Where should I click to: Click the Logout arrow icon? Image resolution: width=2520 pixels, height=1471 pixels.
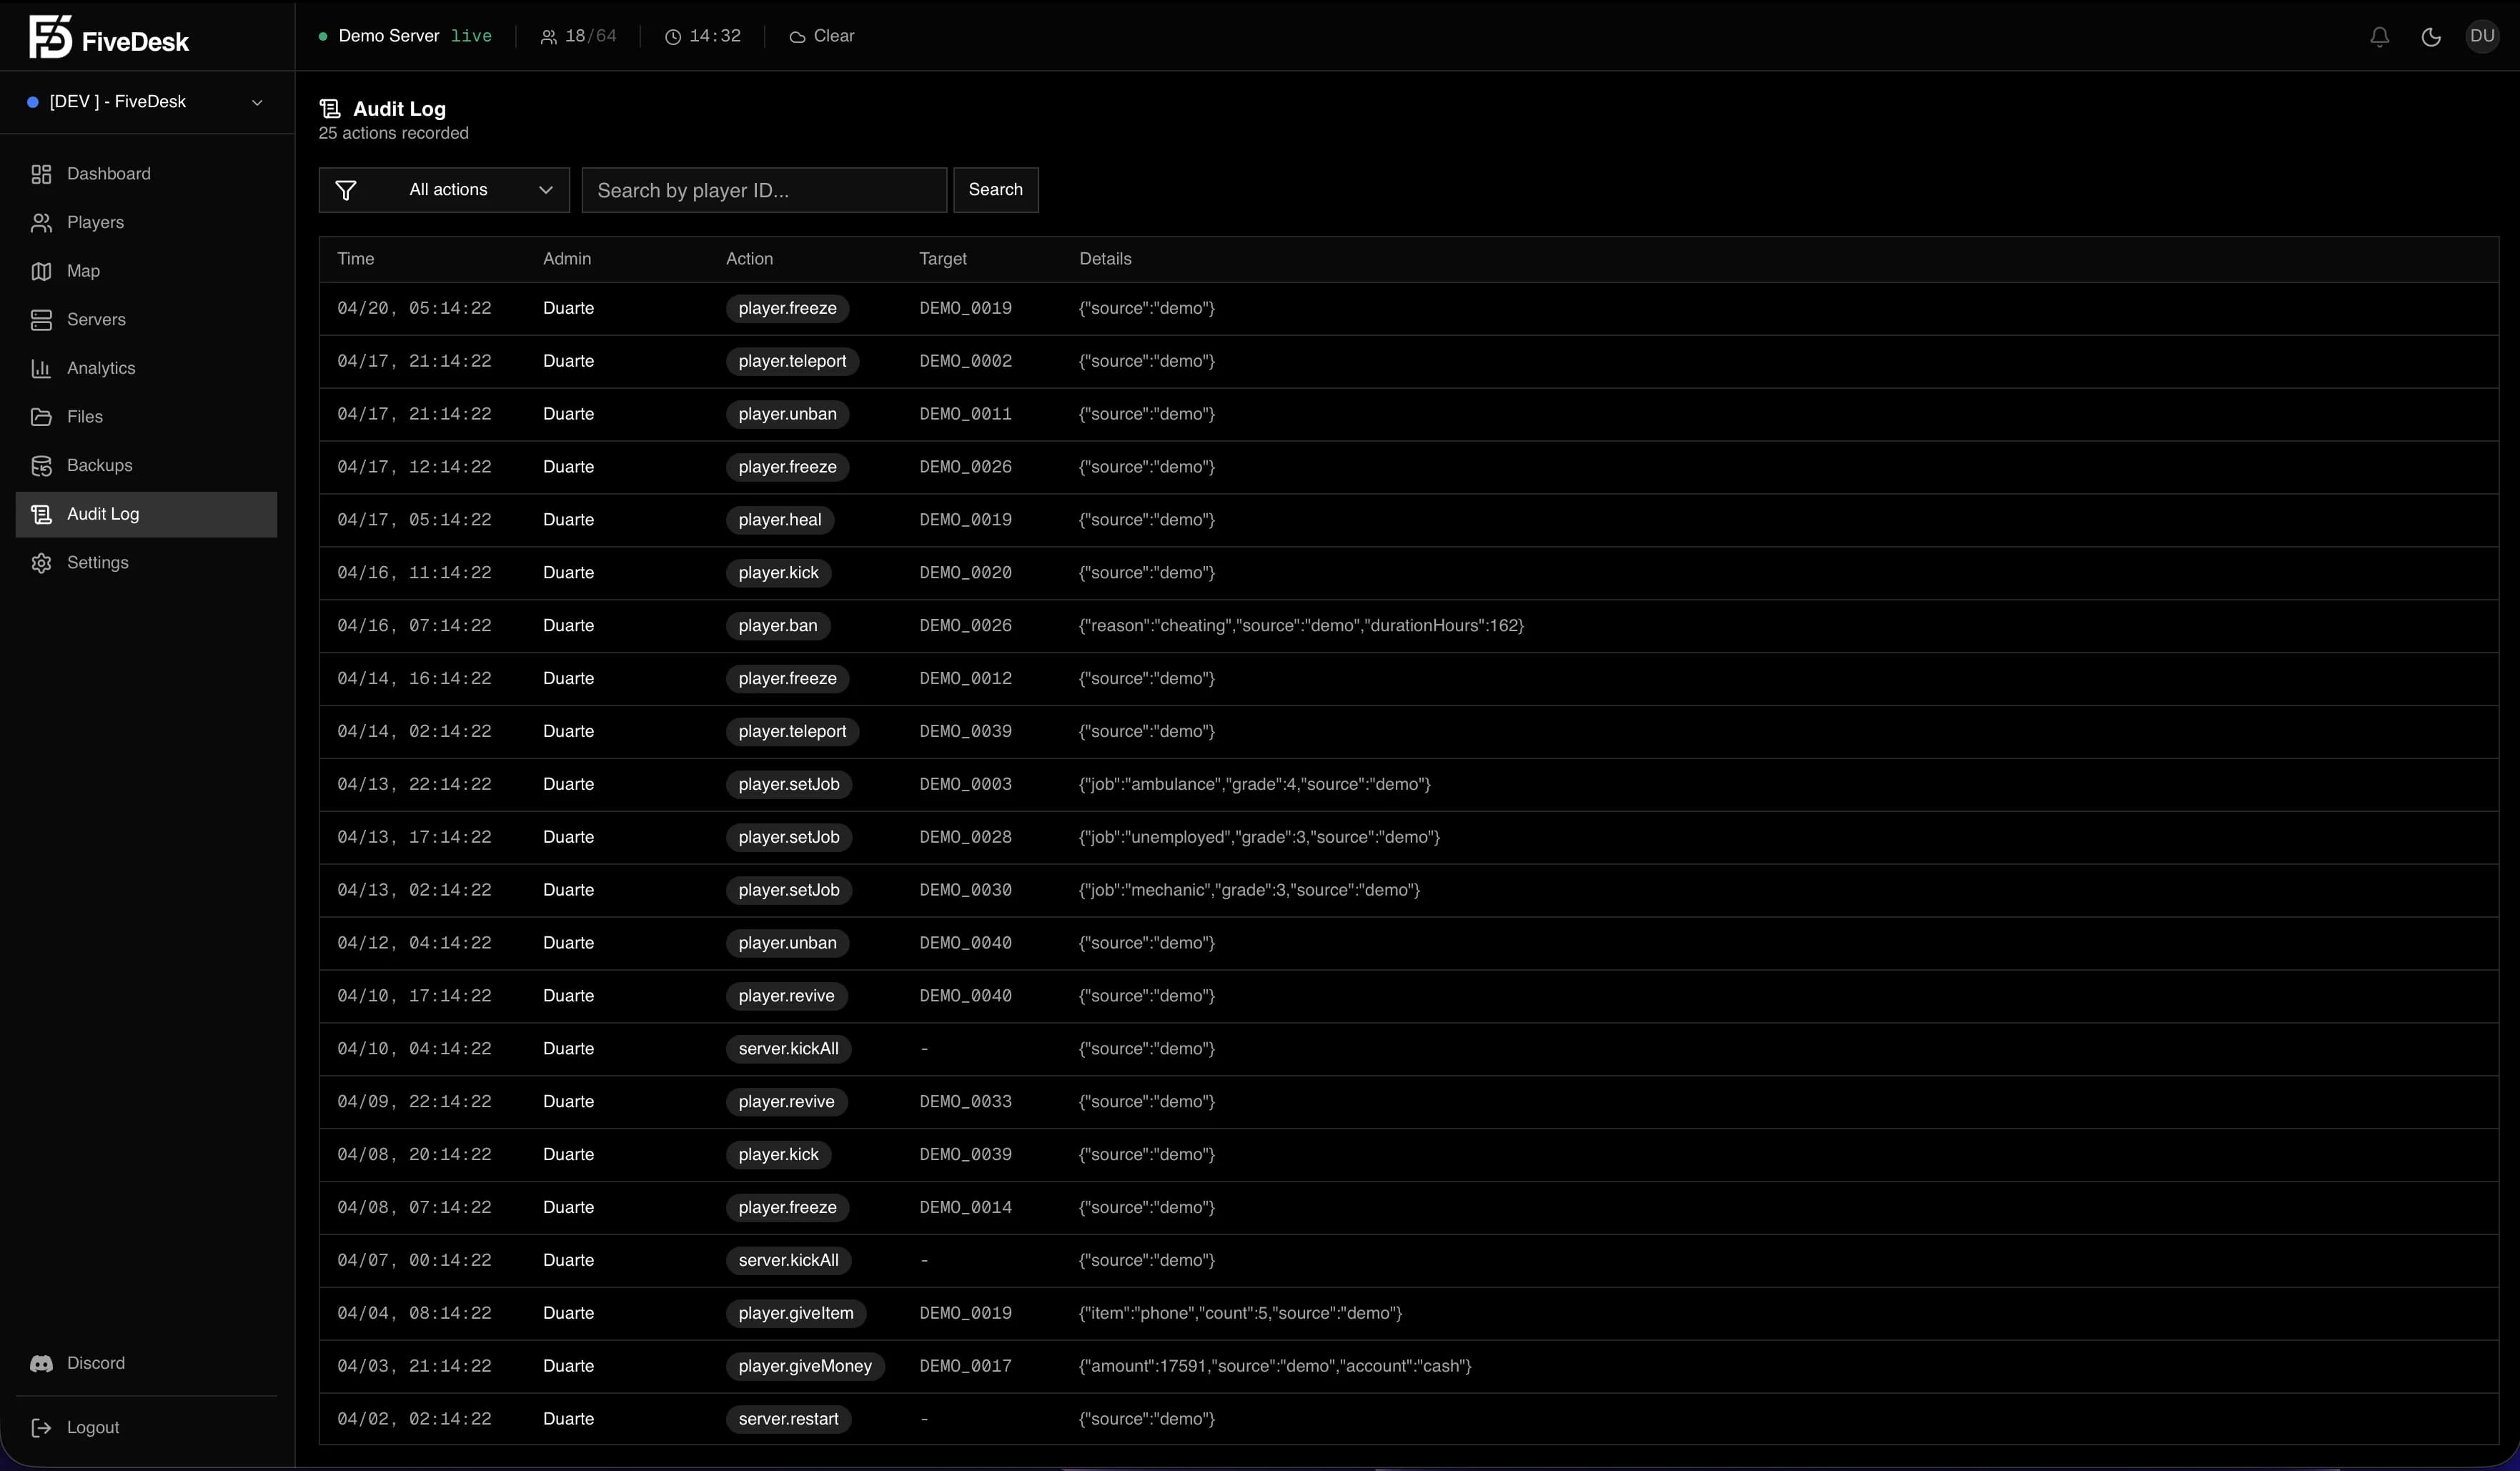41,1427
